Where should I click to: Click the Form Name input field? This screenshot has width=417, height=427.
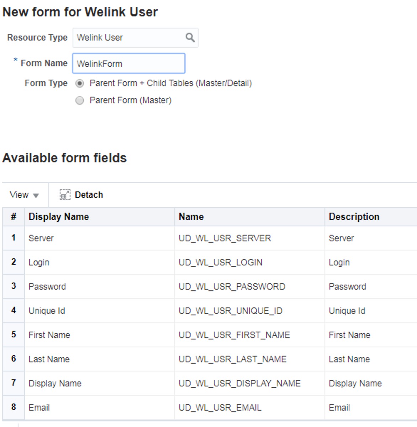coord(129,64)
